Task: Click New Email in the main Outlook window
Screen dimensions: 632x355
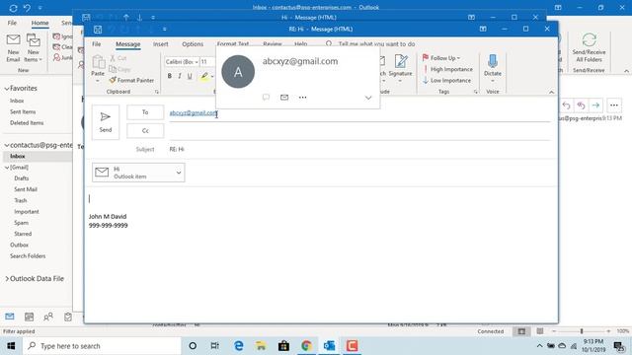Action: click(13, 48)
